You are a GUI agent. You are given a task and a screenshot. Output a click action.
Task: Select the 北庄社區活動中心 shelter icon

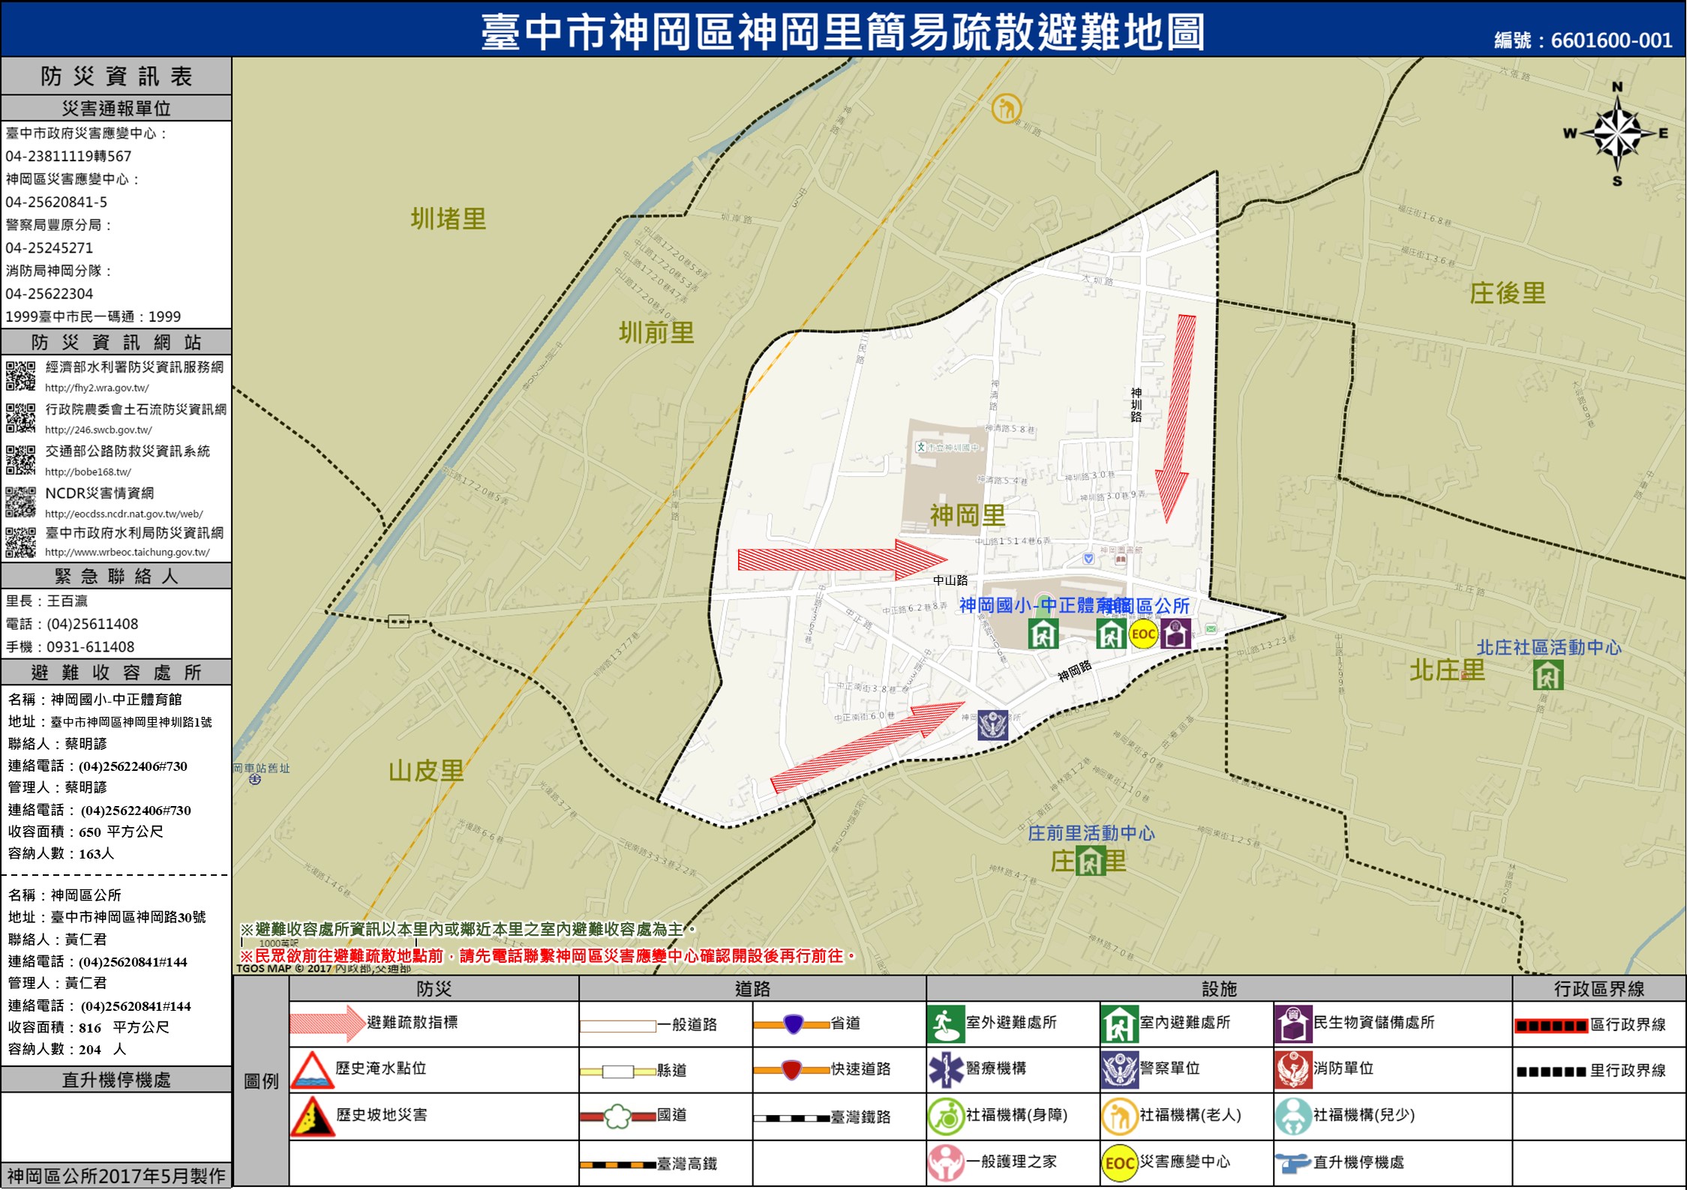pyautogui.click(x=1548, y=675)
